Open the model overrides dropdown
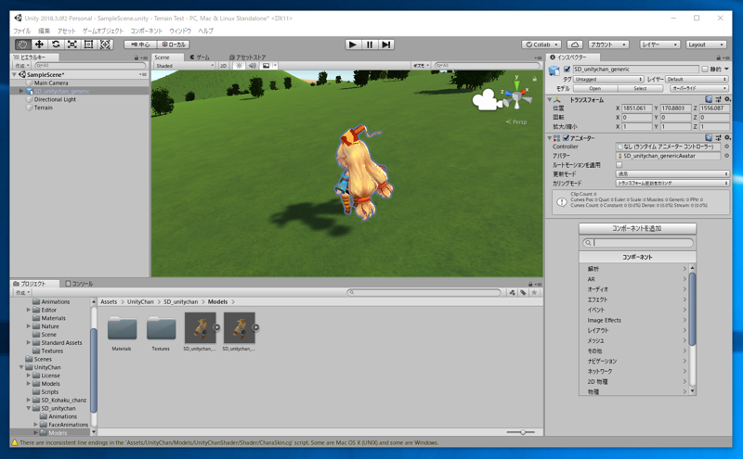Viewport: 743px width, 459px height. [699, 88]
